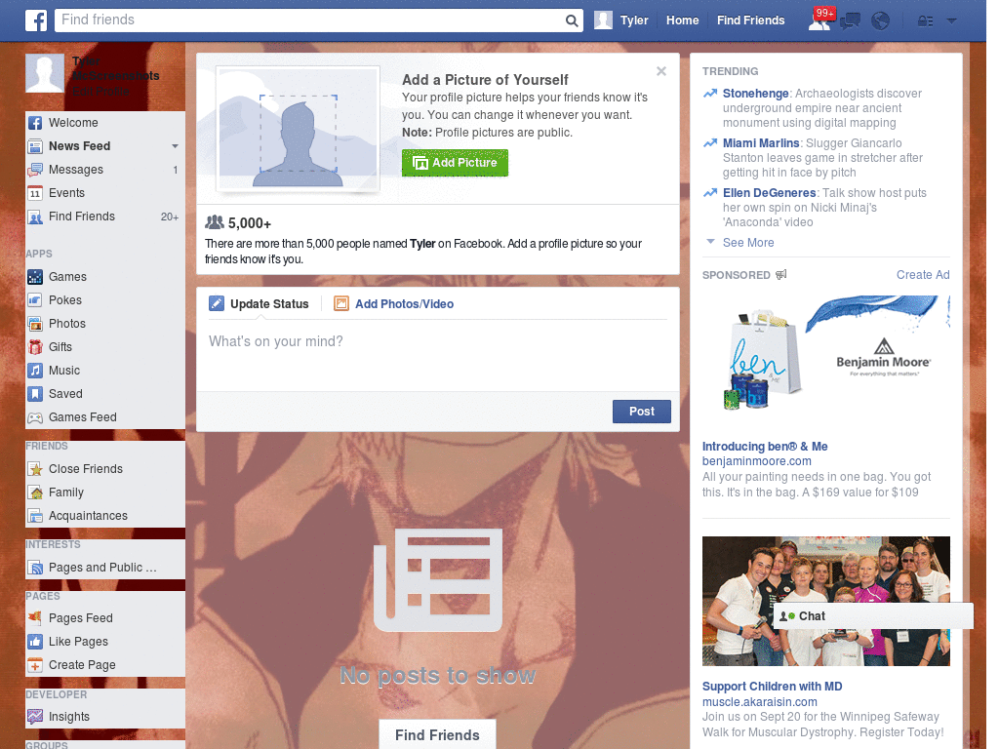The height and width of the screenshot is (749, 999).
Task: Open the Chat bar
Action: [x=873, y=616]
